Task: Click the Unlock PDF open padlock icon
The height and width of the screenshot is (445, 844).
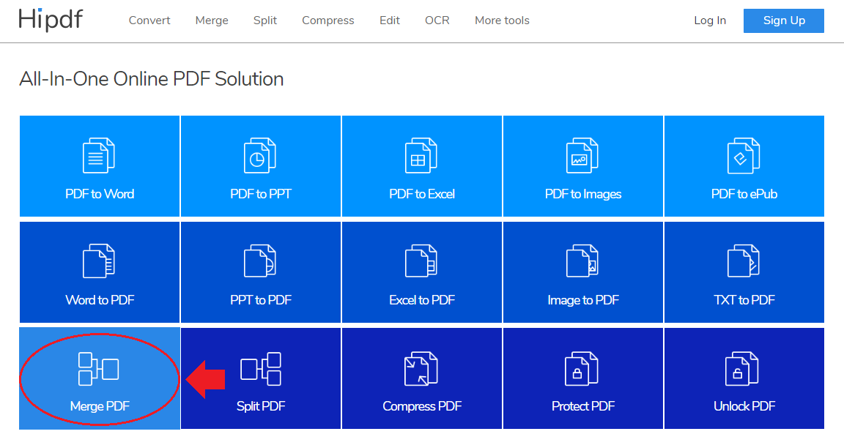Action: tap(743, 369)
